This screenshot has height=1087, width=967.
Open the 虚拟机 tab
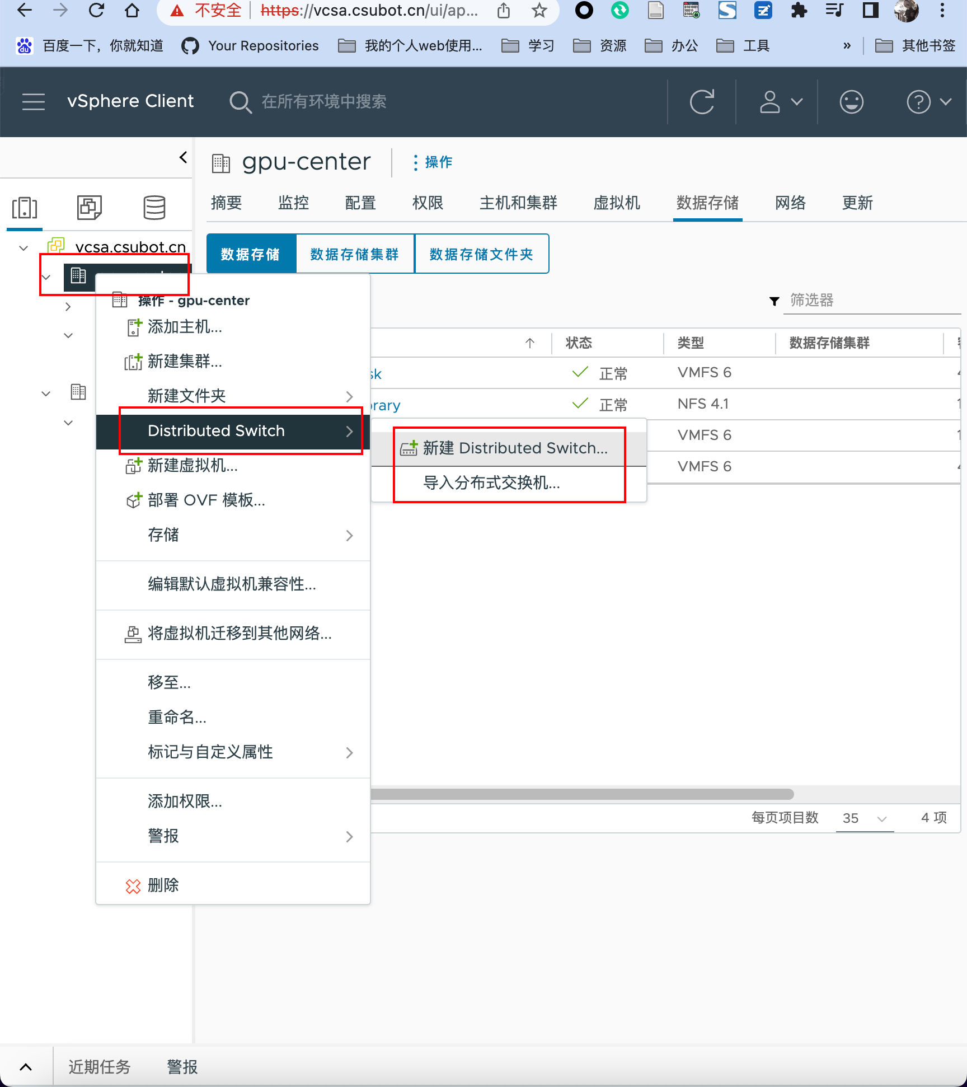pyautogui.click(x=617, y=203)
